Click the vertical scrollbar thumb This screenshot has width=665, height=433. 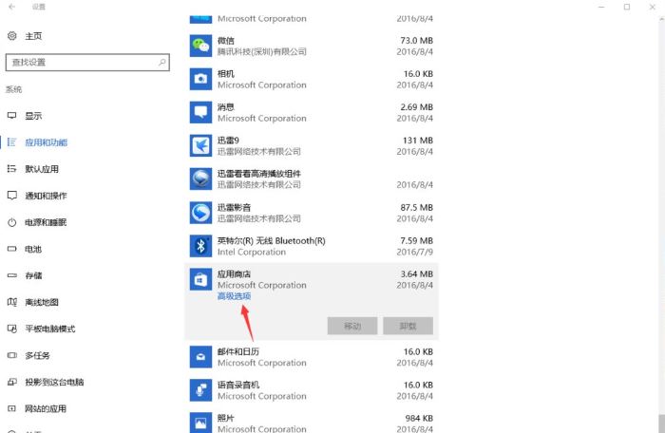pyautogui.click(x=661, y=424)
